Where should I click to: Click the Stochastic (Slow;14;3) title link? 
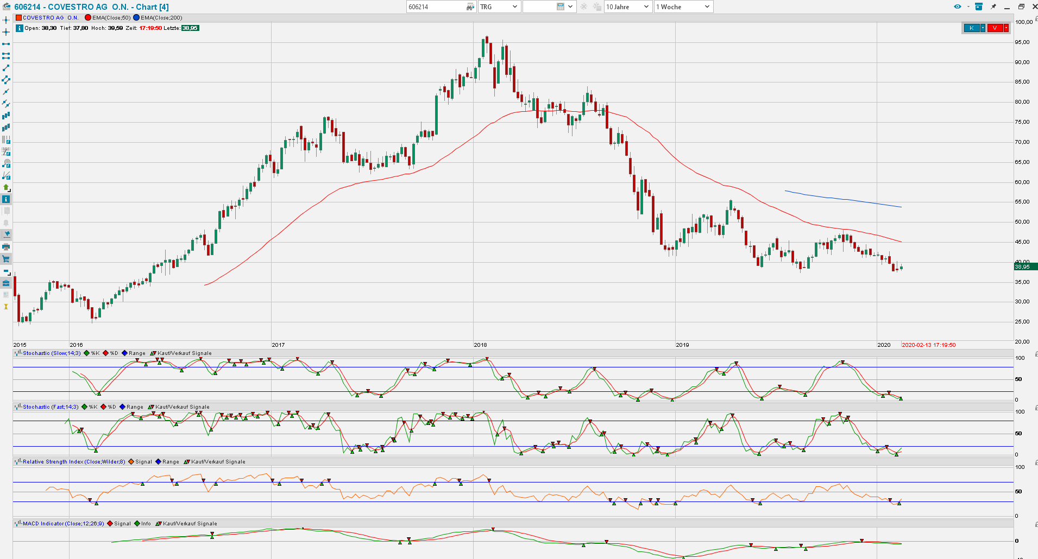tap(52, 353)
